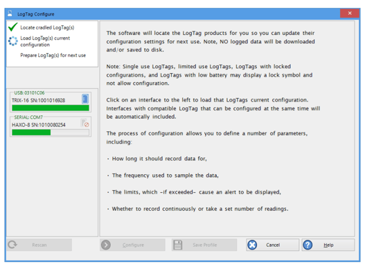
Task: Select TRIX-16 SN:1001016928 interface
Action: pyautogui.click(x=51, y=102)
